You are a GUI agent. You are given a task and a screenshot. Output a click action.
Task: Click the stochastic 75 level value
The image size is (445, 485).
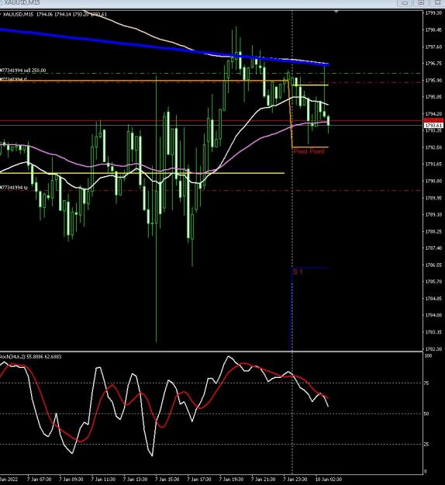point(426,383)
